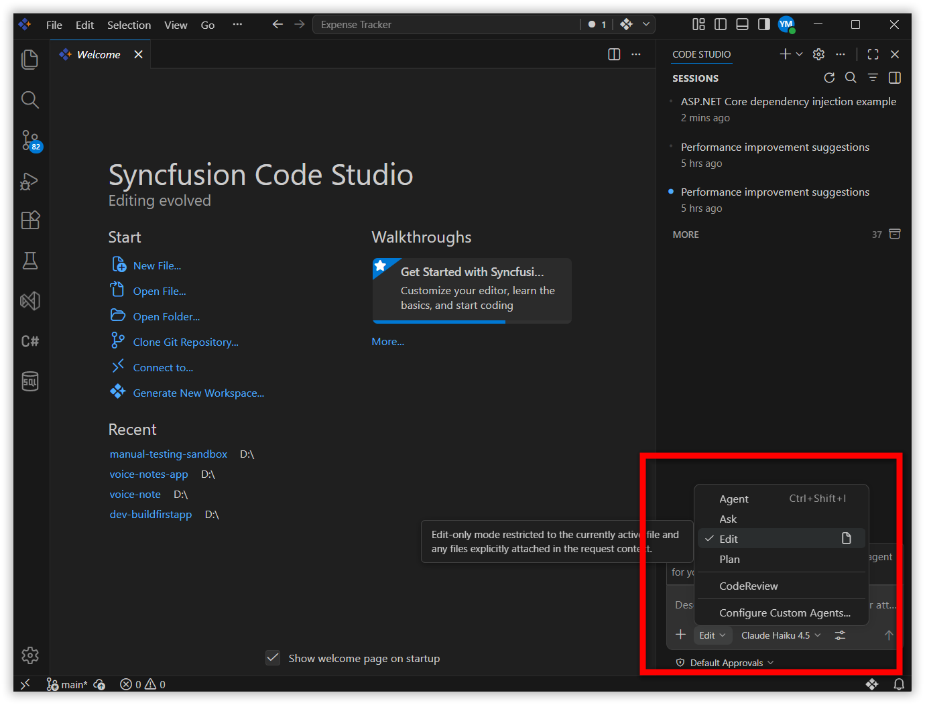Expand MORE sessions section

pyautogui.click(x=686, y=235)
